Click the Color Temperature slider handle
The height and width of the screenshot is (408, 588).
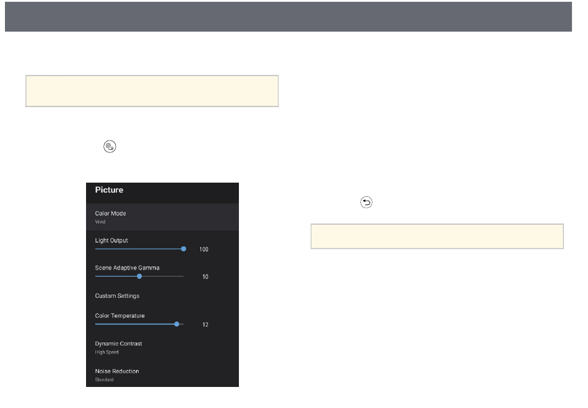point(177,324)
